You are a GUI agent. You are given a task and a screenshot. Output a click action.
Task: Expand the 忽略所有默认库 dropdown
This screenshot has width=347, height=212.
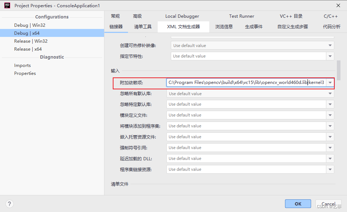[330, 94]
